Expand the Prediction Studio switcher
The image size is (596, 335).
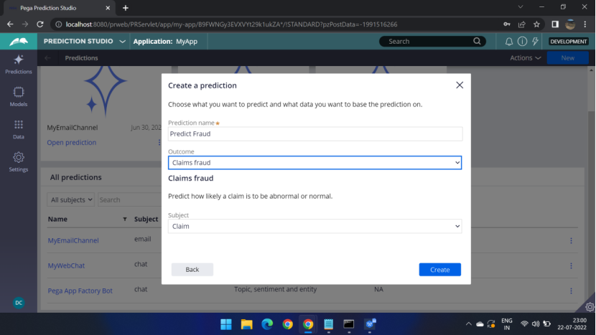click(122, 42)
